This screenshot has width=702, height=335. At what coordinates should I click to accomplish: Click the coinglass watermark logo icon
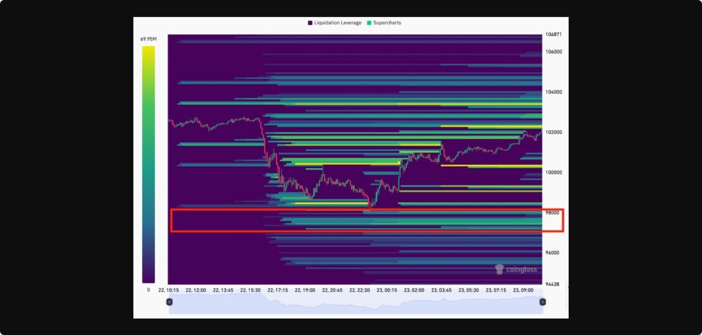pyautogui.click(x=499, y=269)
